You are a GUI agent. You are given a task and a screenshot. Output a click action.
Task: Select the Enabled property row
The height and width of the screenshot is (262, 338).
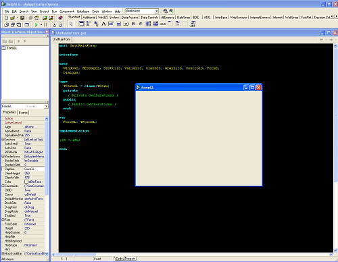23,215
